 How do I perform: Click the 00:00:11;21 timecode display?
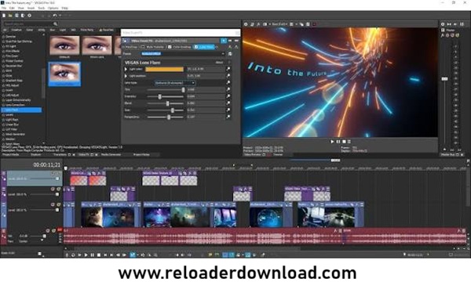(x=46, y=165)
